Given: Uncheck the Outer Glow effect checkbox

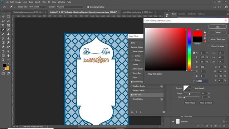Looking at the screenshot, I should click(x=132, y=95).
